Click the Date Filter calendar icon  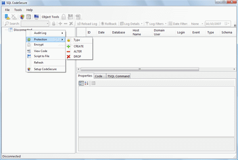[171, 24]
